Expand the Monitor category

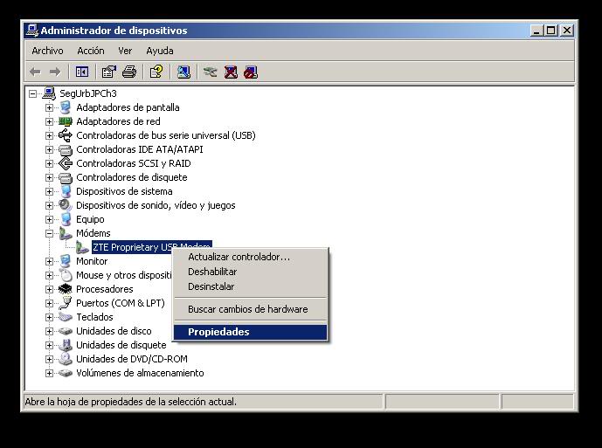point(49,261)
